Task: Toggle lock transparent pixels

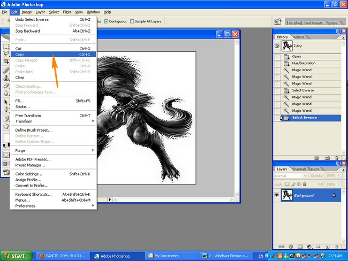Action: [287, 184]
